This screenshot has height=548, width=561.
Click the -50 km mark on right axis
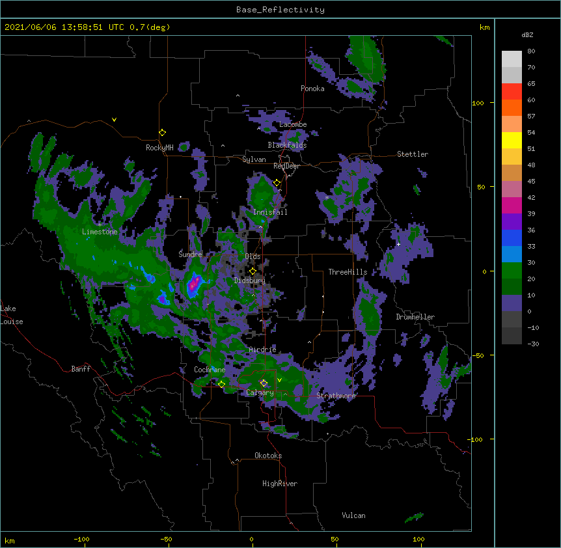[x=478, y=355]
